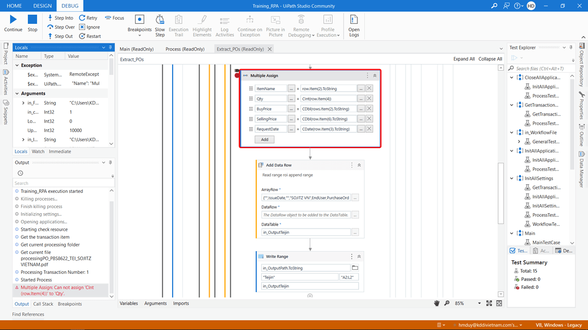
Task: Click Open Logs in the ribbon
Action: pos(354,25)
